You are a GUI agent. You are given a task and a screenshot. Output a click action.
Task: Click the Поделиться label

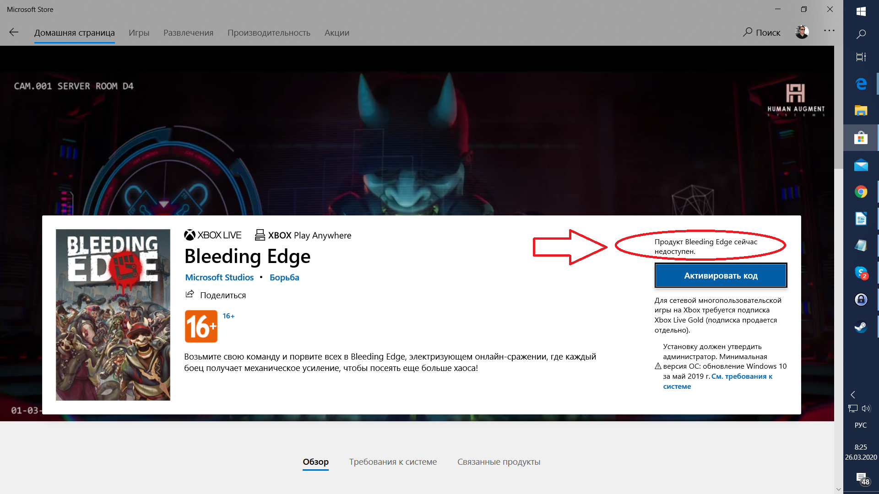tap(223, 295)
